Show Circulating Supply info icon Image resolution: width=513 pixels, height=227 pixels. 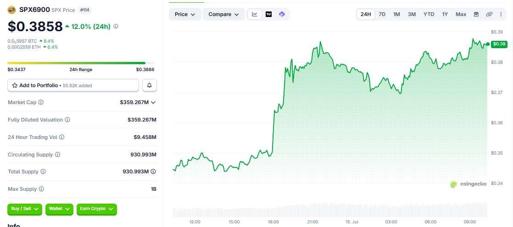point(57,155)
